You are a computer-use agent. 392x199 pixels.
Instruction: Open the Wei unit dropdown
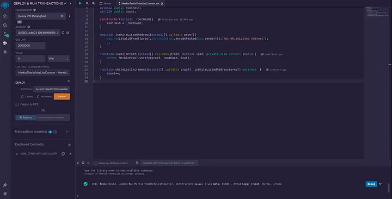tap(58, 58)
